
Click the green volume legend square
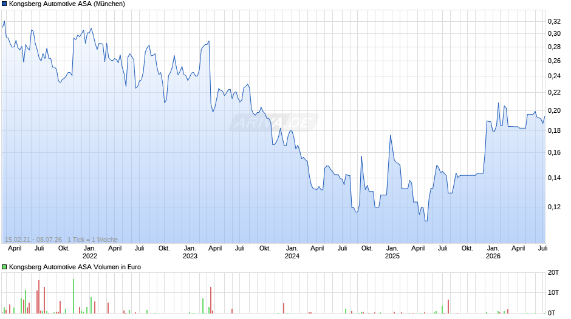tap(4, 267)
